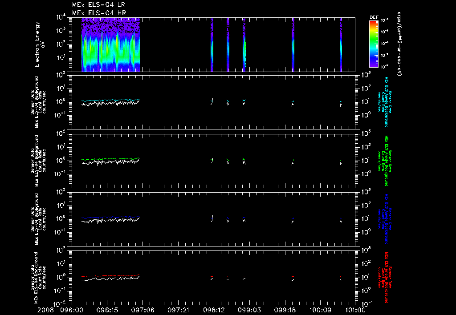Click the 'MEx ELS-04 HR' title text

point(99,13)
